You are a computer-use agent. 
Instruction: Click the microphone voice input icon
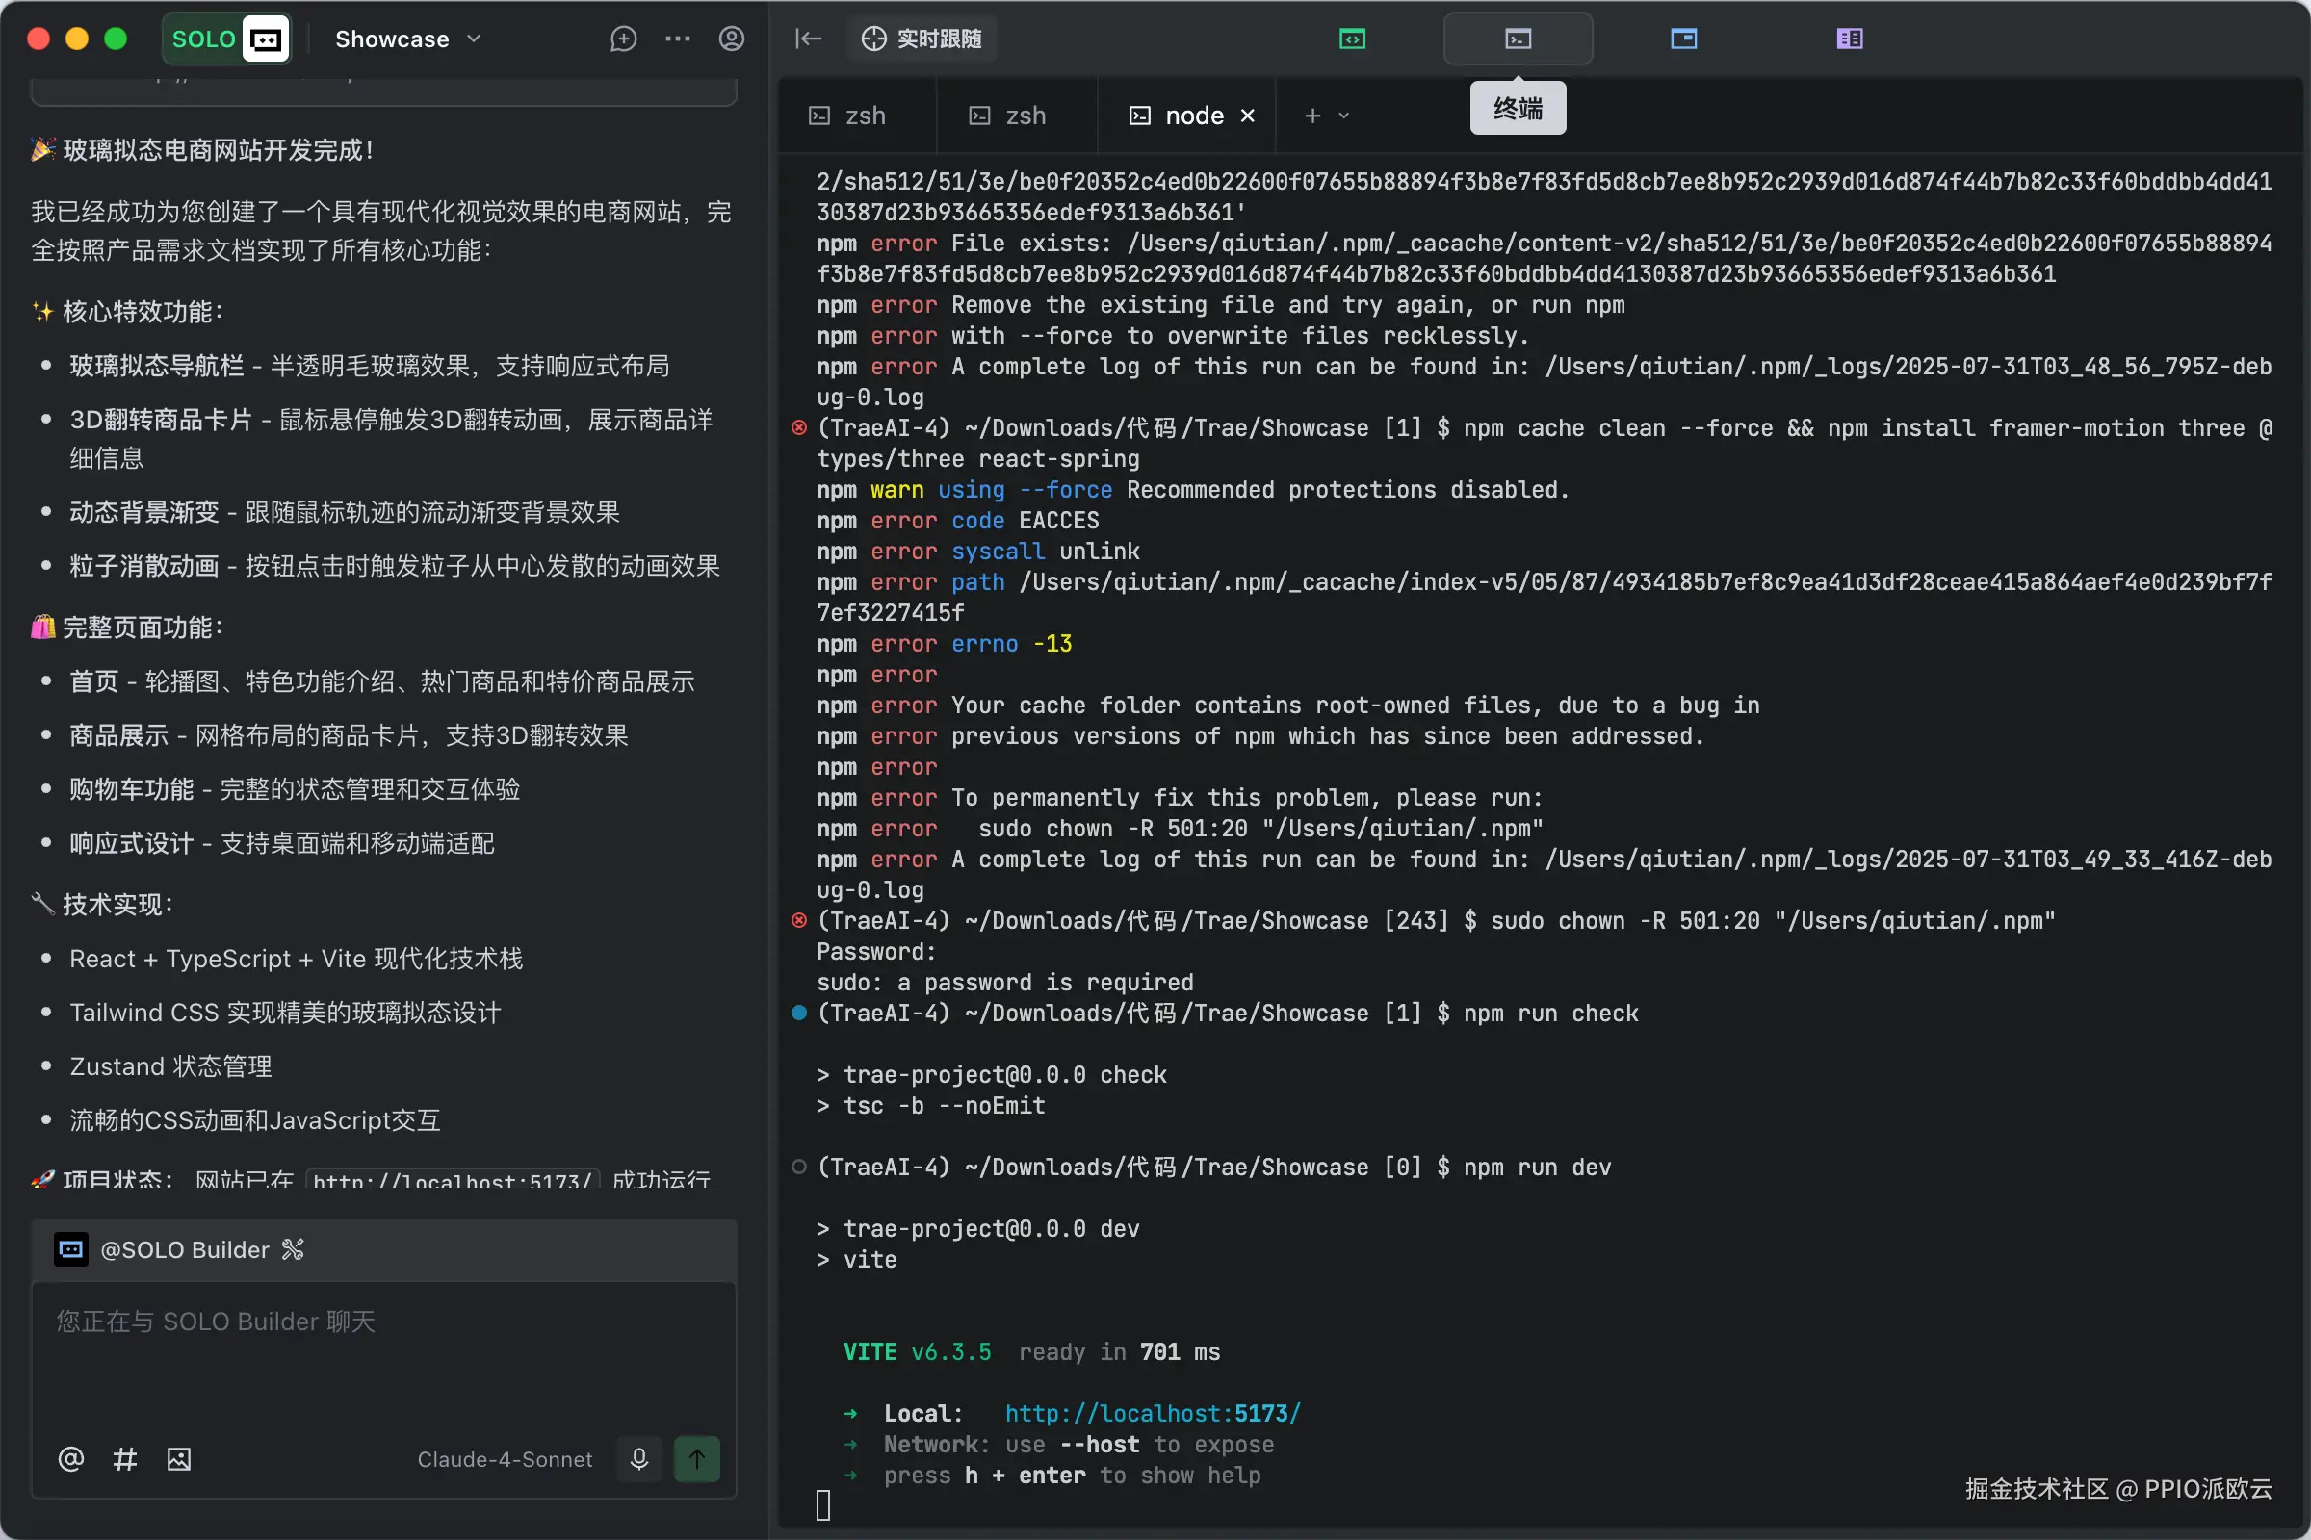[638, 1458]
